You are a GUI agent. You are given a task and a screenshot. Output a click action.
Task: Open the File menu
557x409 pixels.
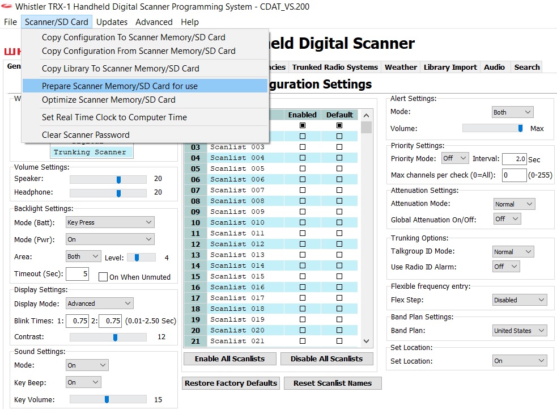[10, 22]
